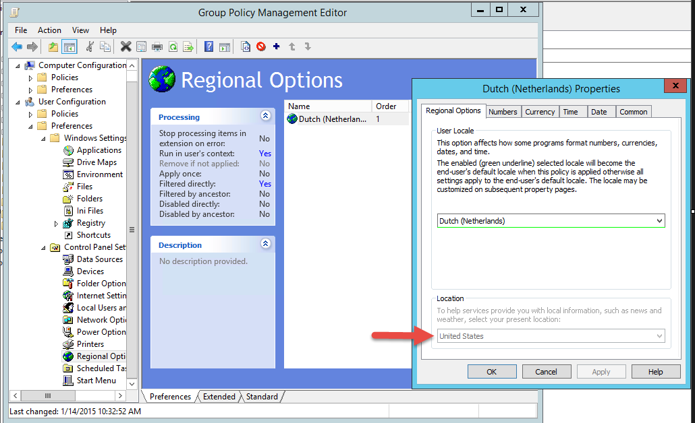Viewport: 695px width, 423px height.
Task: Click the Forward navigation arrow in the toolbar
Action: click(32, 46)
